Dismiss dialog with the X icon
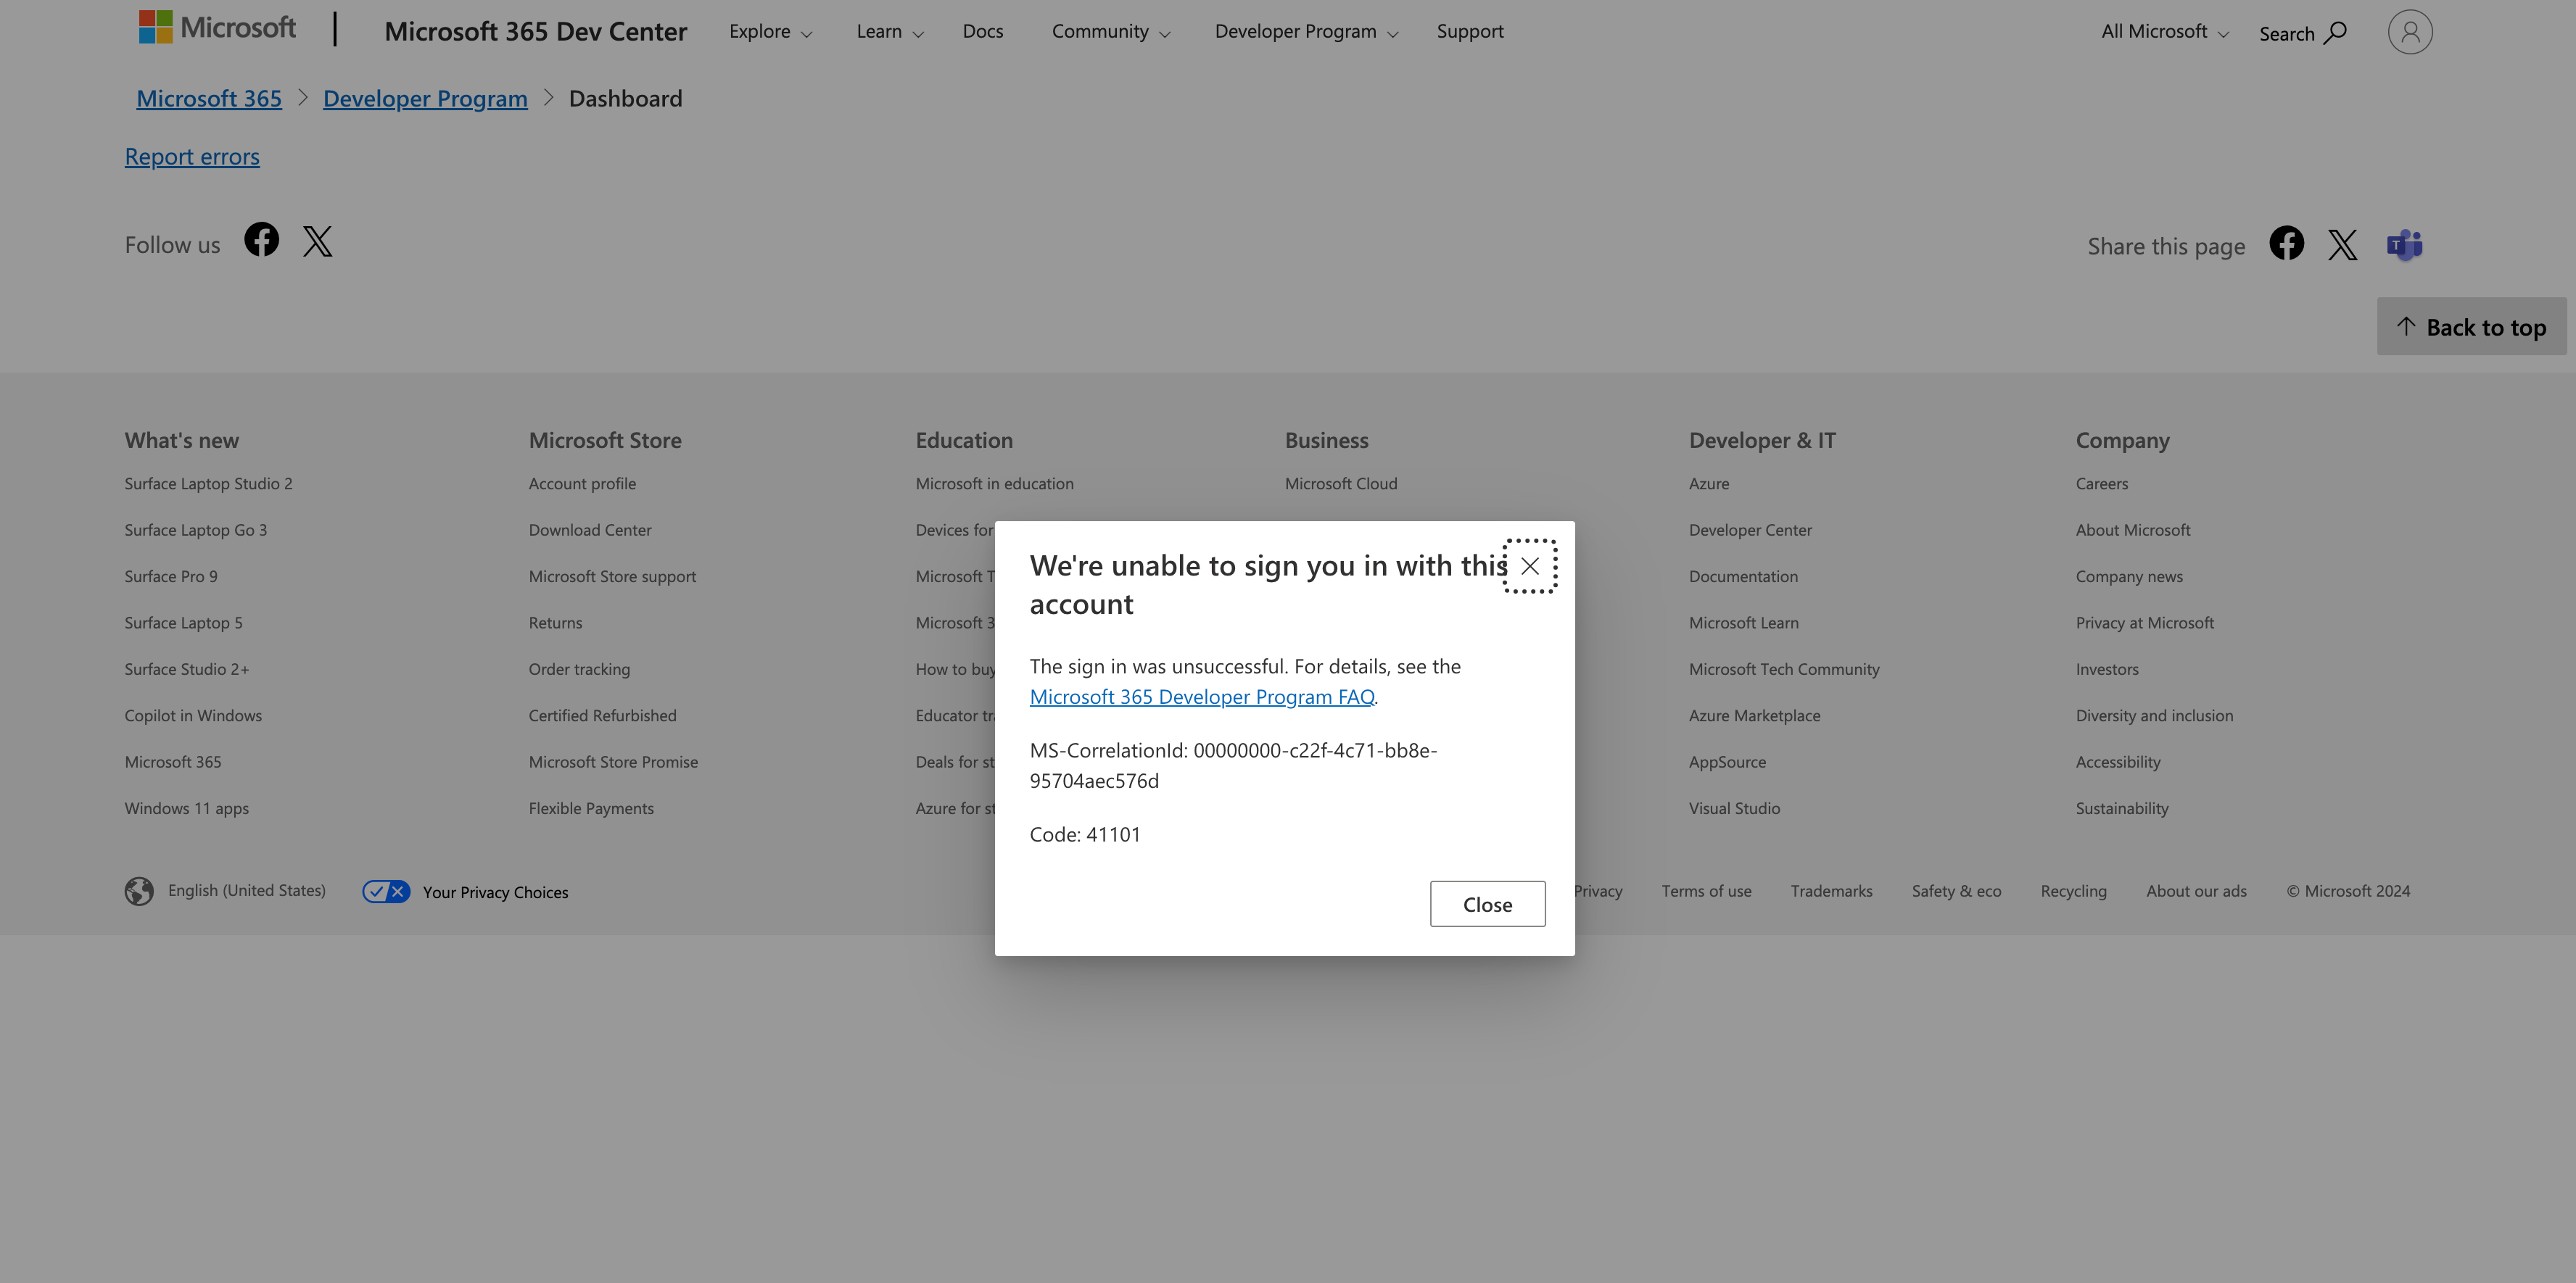 pos(1530,567)
